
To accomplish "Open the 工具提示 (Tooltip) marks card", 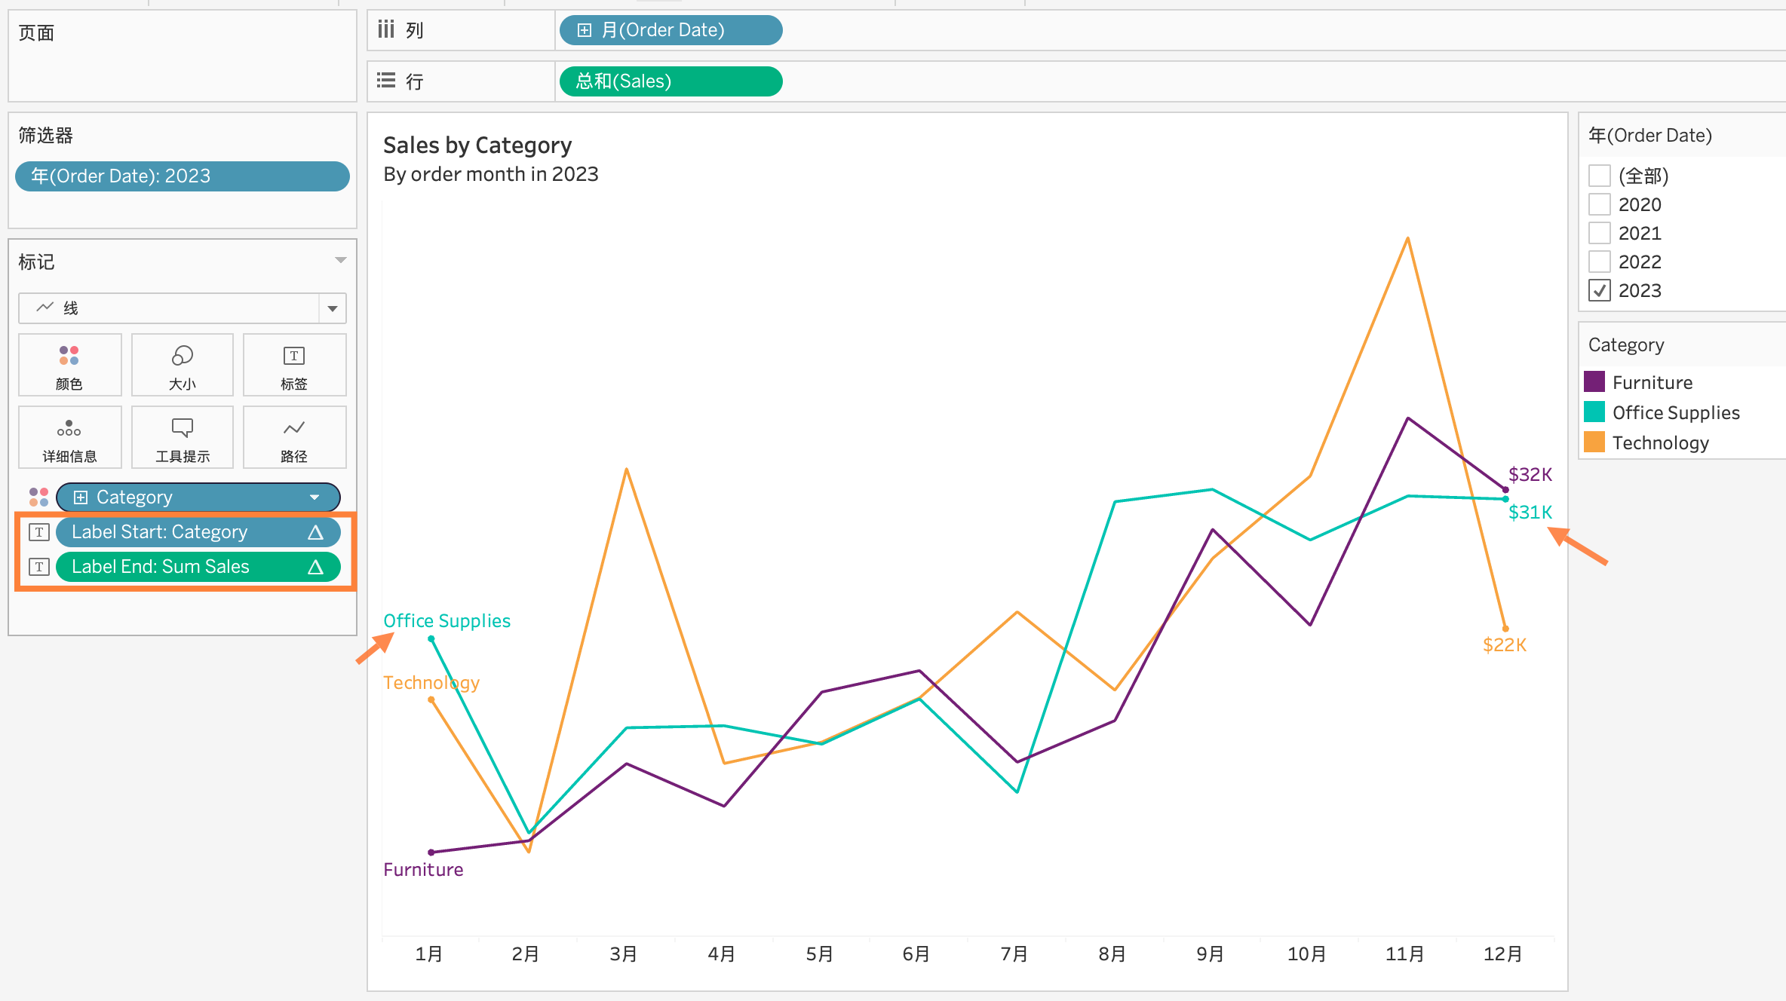I will pos(182,437).
